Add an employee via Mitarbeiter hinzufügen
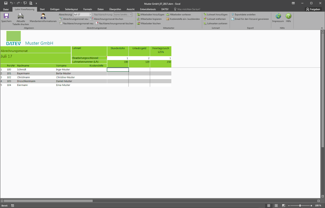The height and width of the screenshot is (208, 325). click(151, 15)
